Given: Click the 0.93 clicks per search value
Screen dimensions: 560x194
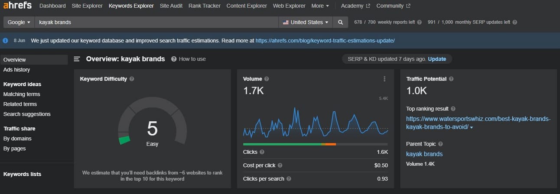Looking at the screenshot, I should 382,178.
